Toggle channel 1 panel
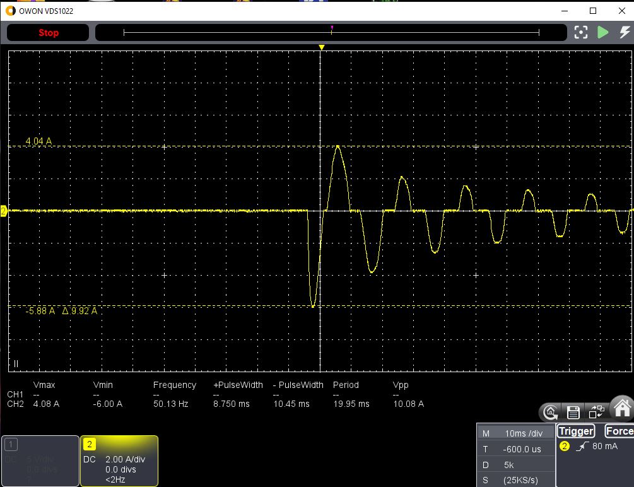The height and width of the screenshot is (487, 634). [x=40, y=461]
